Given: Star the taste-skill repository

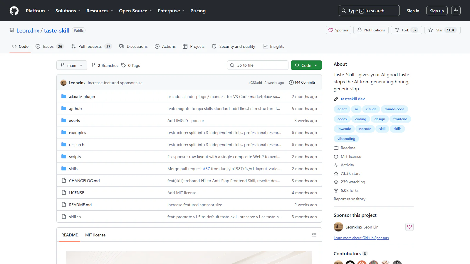Looking at the screenshot, I should pyautogui.click(x=442, y=30).
